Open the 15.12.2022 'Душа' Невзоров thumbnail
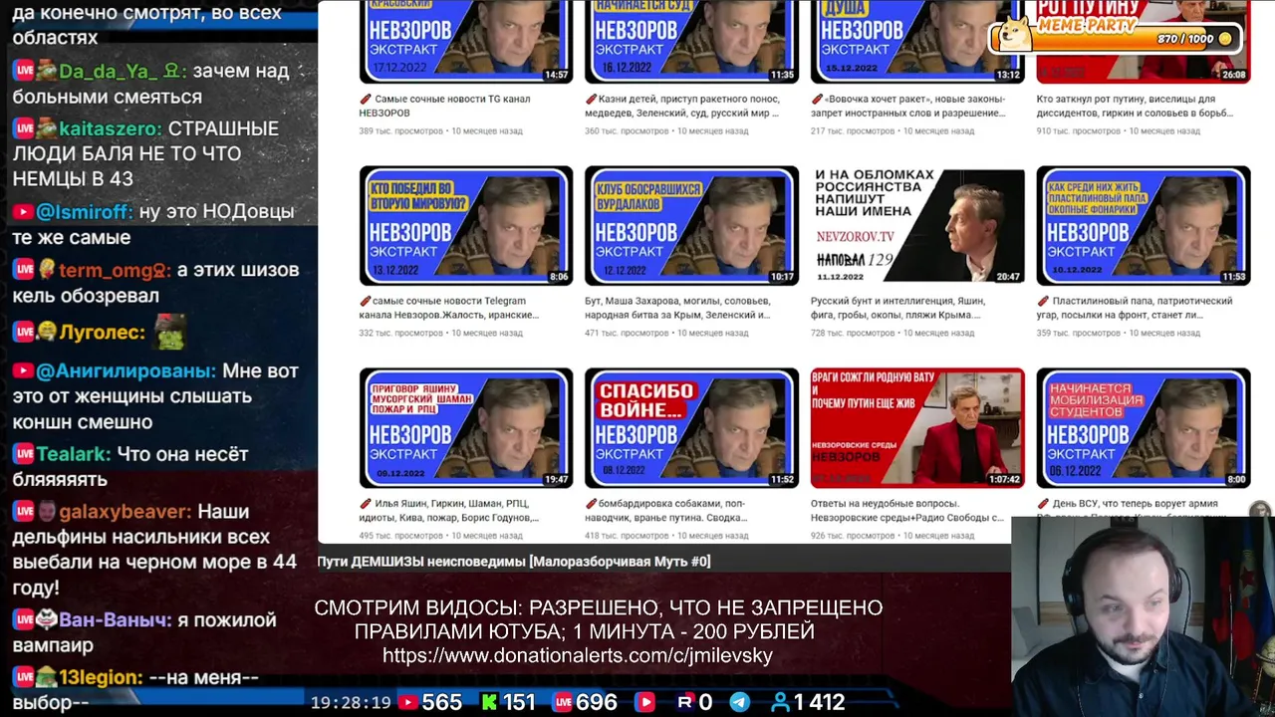Viewport: 1275px width, 717px height. (x=917, y=41)
